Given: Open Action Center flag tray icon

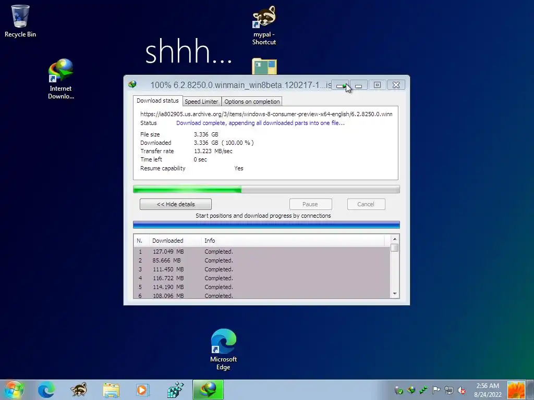Looking at the screenshot, I should (436, 390).
